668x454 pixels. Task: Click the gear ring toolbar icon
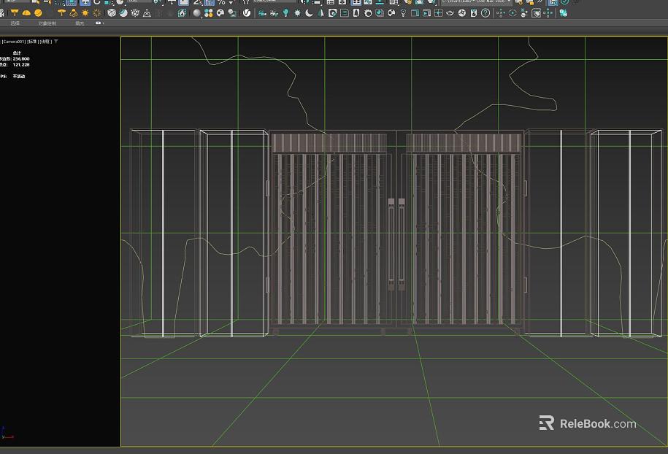tap(368, 13)
